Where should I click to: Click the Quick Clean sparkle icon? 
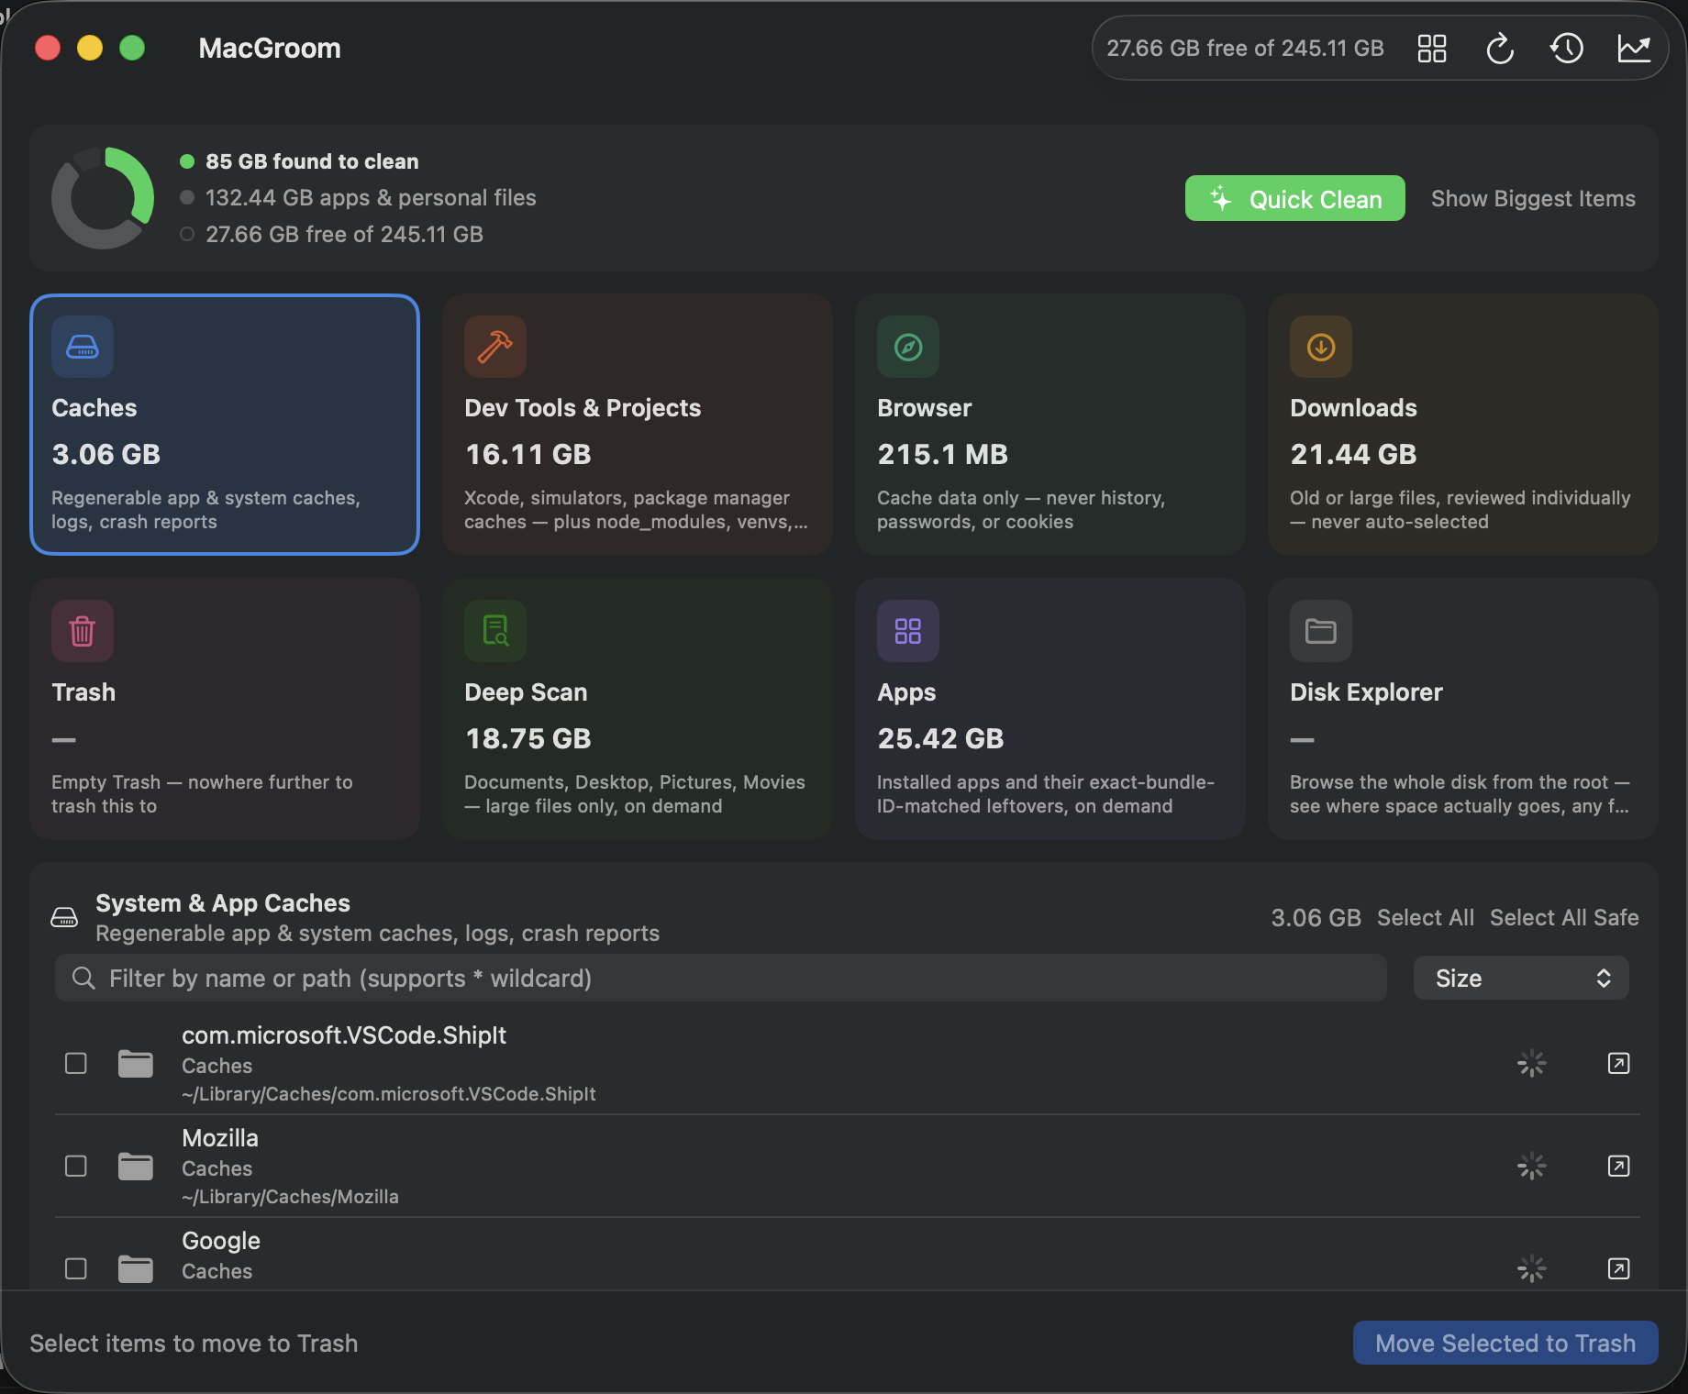(x=1221, y=198)
